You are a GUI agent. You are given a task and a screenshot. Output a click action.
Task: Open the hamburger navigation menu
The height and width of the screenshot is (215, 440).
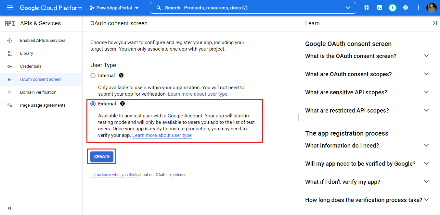(10, 8)
